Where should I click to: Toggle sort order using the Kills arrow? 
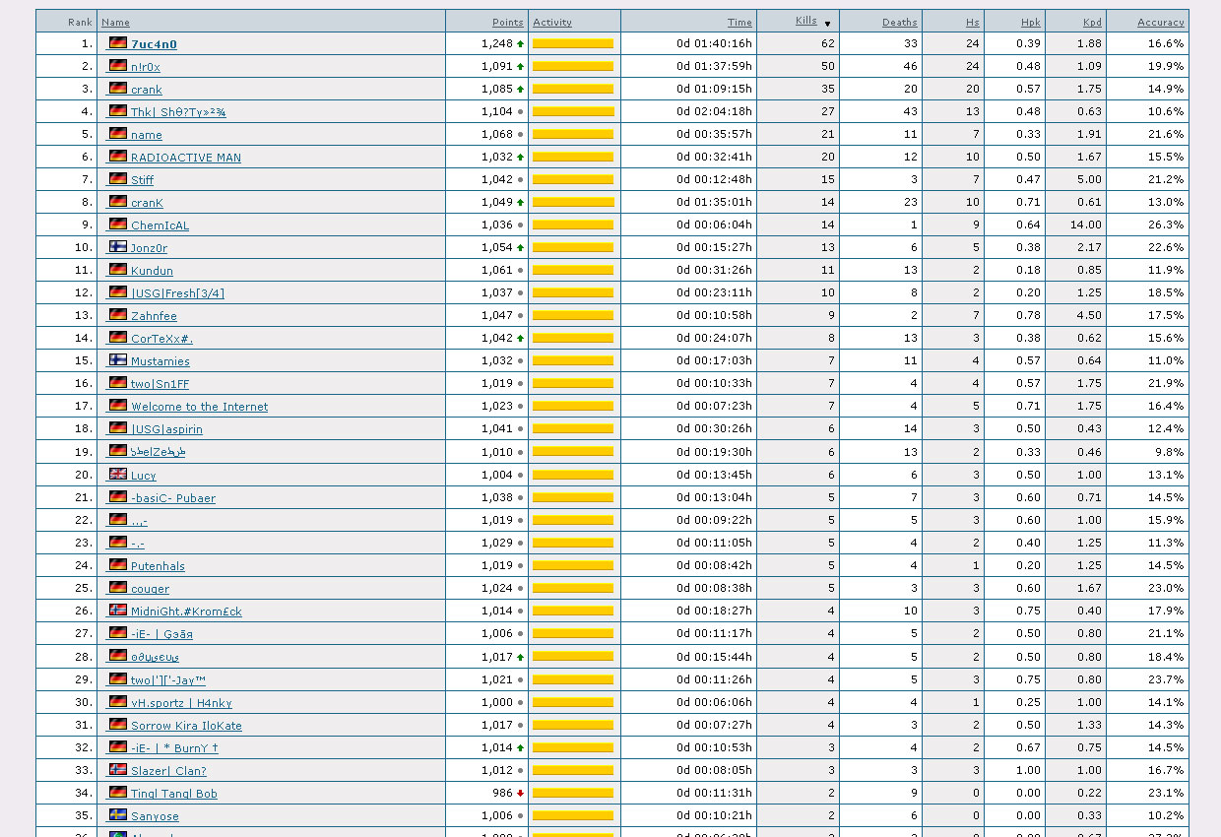(x=827, y=23)
